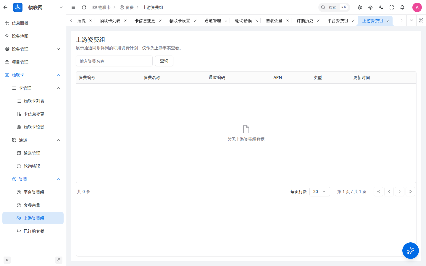Switch to the 物联卡列表 tab

coord(110,21)
